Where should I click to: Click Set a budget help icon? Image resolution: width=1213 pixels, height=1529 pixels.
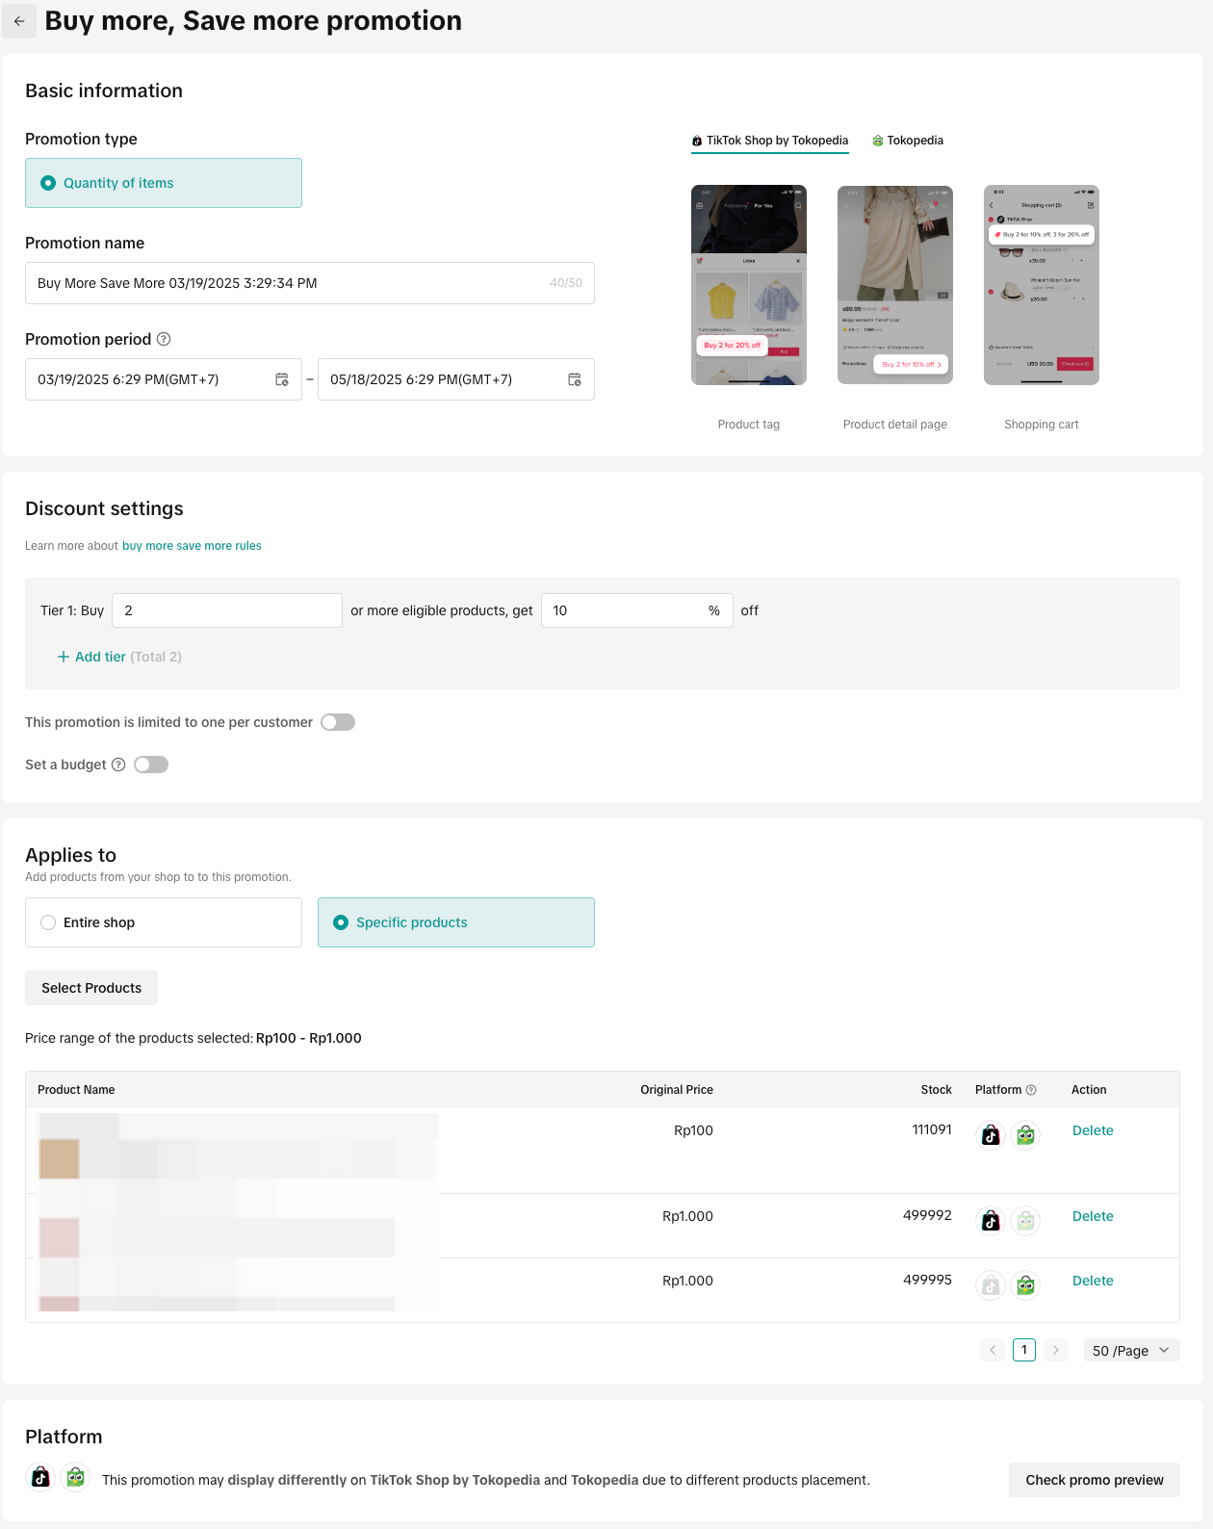tap(118, 764)
